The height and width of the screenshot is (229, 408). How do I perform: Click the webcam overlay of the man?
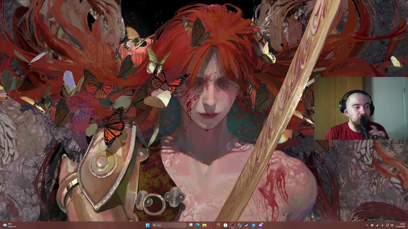tap(361, 108)
